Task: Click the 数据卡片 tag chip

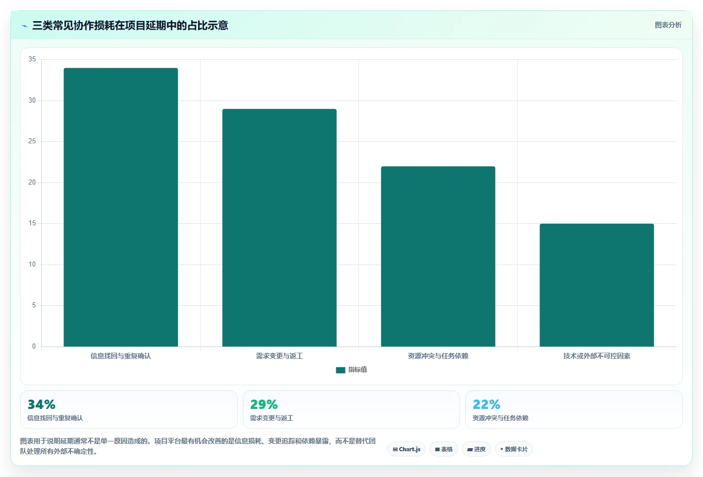Action: coord(514,449)
